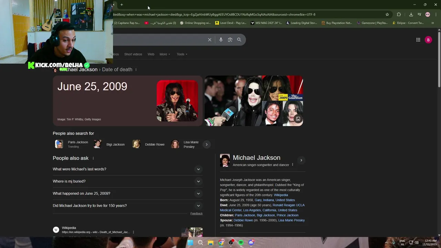Screen dimensions: 441x248
Task: Open the Guardian 2009 collage image
Action: [x=283, y=88]
